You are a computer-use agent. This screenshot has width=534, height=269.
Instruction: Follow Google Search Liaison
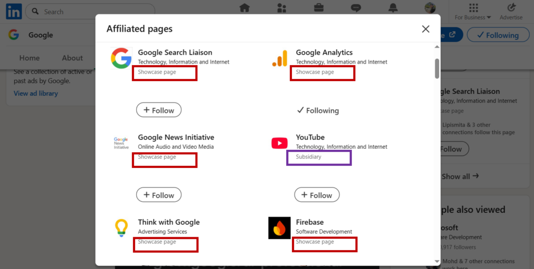tap(159, 110)
